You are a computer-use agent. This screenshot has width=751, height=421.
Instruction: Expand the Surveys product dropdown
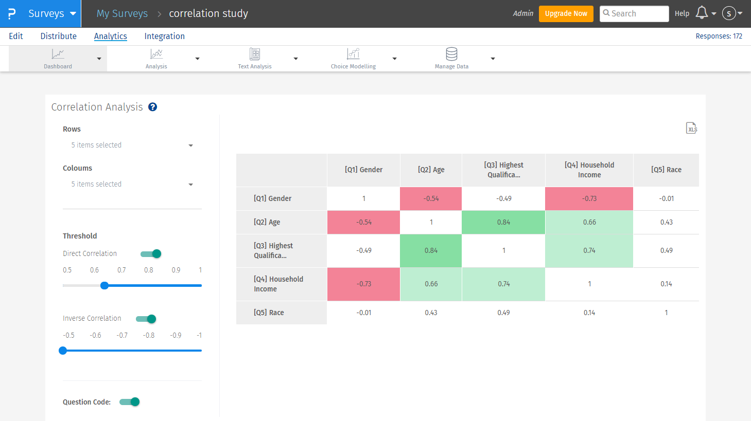point(73,14)
